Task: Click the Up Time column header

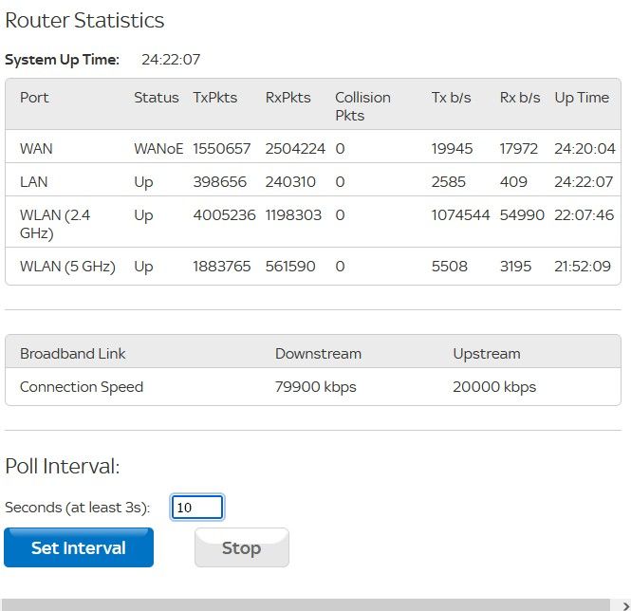Action: tap(582, 98)
